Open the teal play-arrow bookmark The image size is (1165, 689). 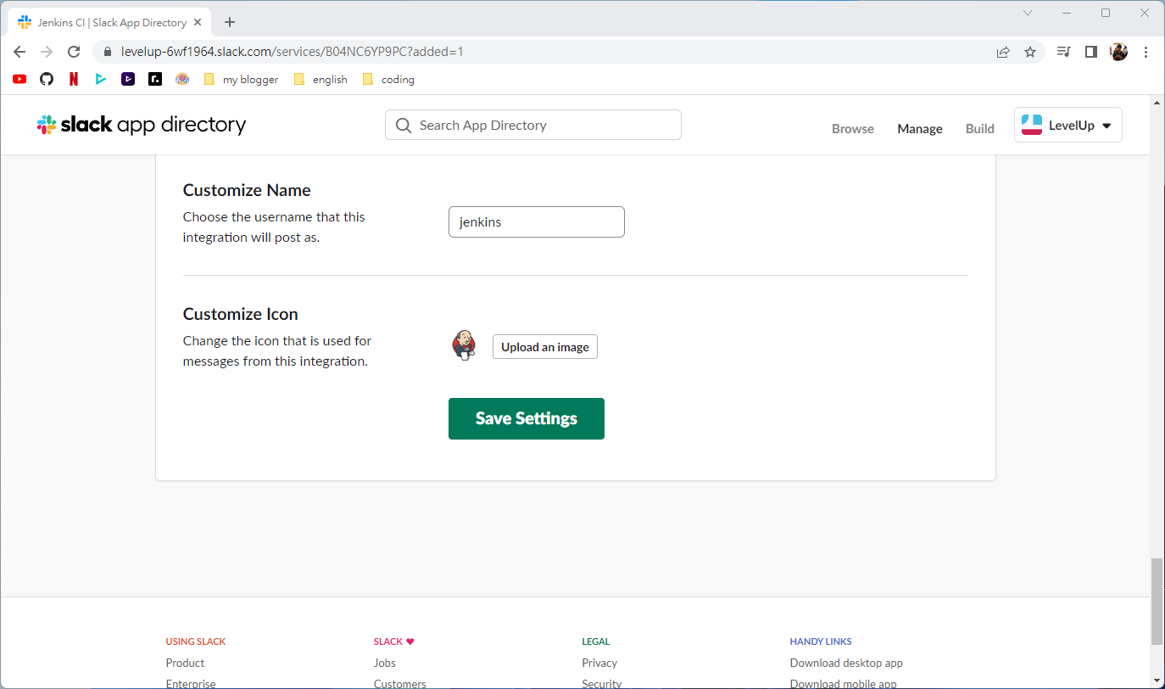click(101, 79)
